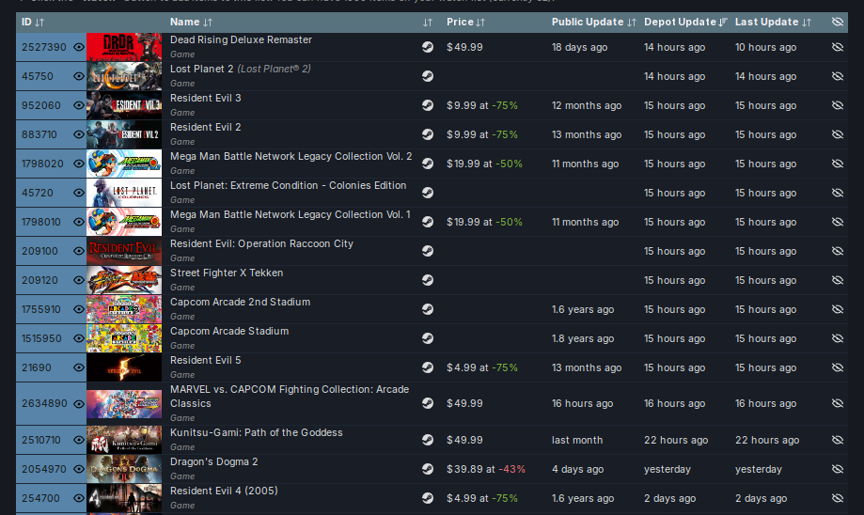Viewport: 864px width, 515px height.
Task: Sort table by ID column
Action: click(33, 22)
